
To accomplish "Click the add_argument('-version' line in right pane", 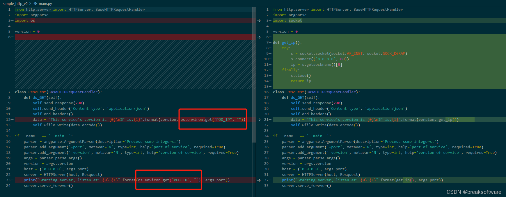I will (389, 153).
